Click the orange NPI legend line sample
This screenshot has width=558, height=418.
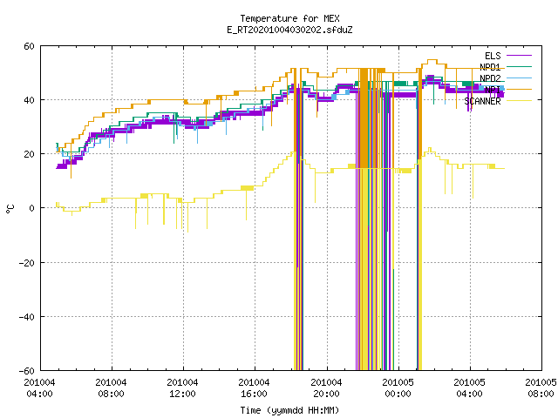click(x=519, y=89)
